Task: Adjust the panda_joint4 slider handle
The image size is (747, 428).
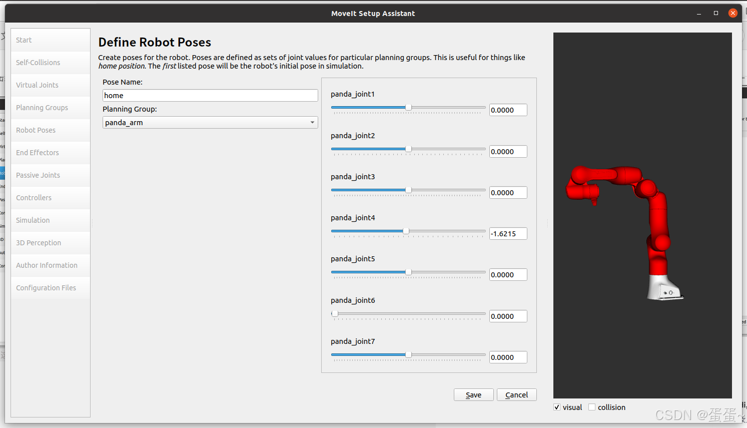Action: point(406,231)
